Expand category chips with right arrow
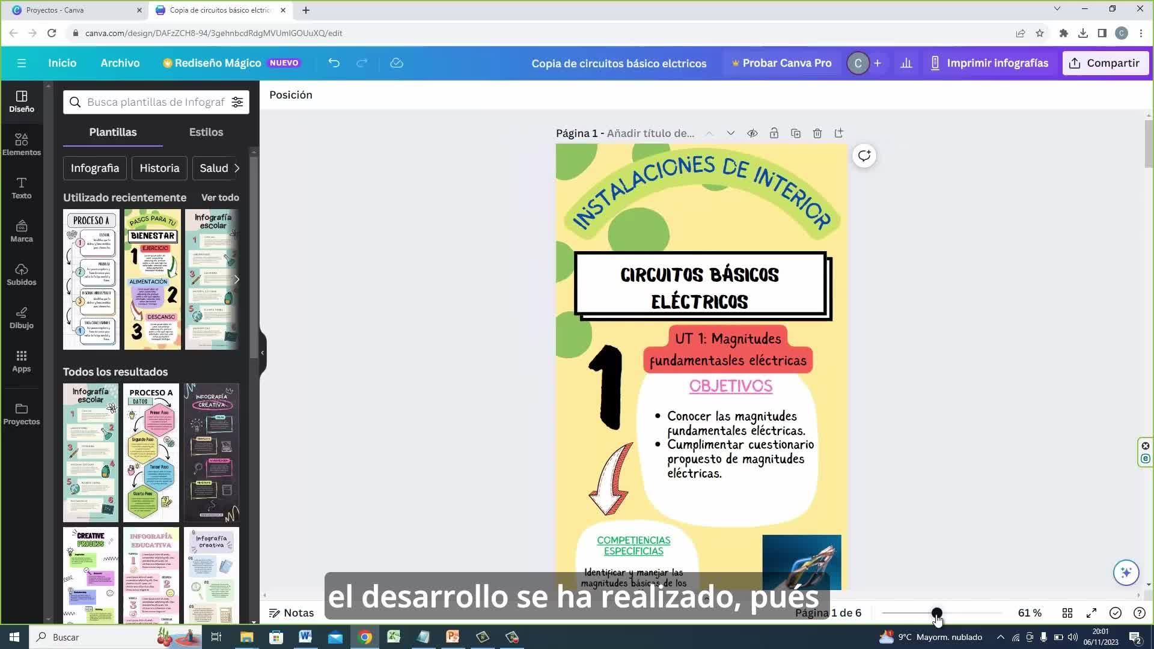The width and height of the screenshot is (1154, 649). [x=237, y=168]
